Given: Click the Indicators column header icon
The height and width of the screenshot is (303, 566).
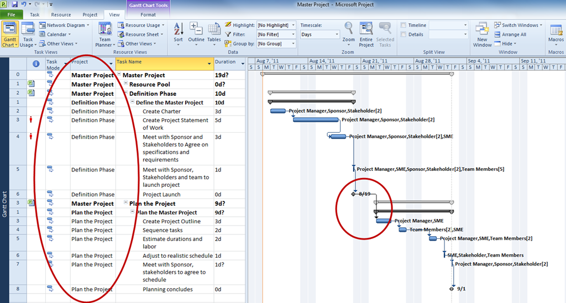Looking at the screenshot, I should [x=36, y=64].
